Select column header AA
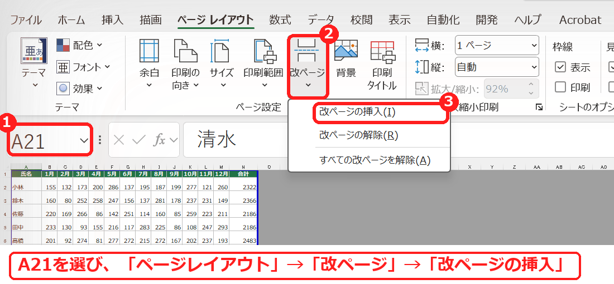This screenshot has height=284, width=614. tap(536, 167)
